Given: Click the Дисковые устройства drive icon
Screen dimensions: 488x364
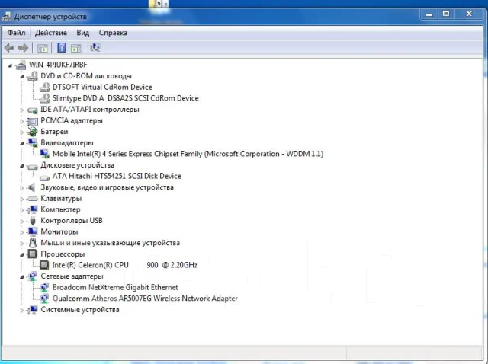Looking at the screenshot, I should tap(33, 166).
